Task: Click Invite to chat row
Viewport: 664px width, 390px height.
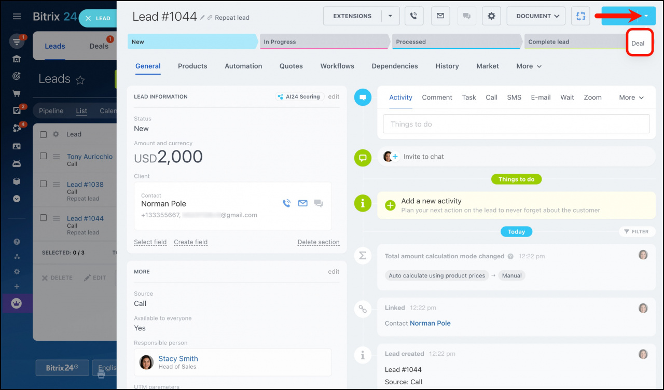Action: (516, 157)
